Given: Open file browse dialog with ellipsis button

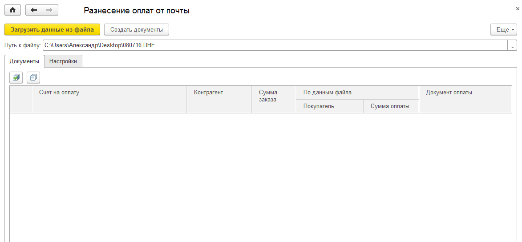Looking at the screenshot, I should click(512, 45).
